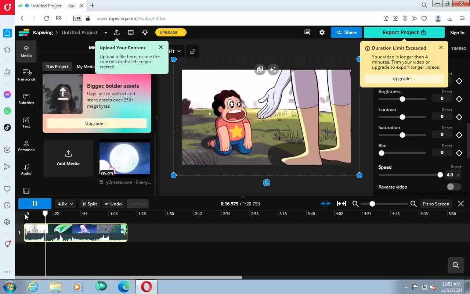Add a keyframe for Contrast
This screenshot has width=470, height=294.
tap(459, 117)
